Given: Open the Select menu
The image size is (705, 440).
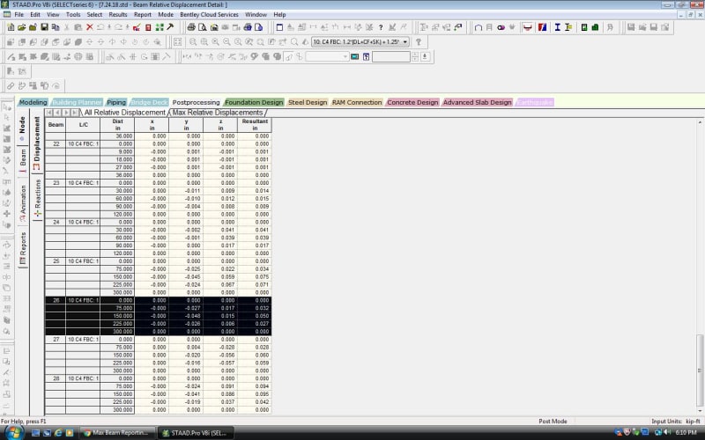Looking at the screenshot, I should coord(94,15).
